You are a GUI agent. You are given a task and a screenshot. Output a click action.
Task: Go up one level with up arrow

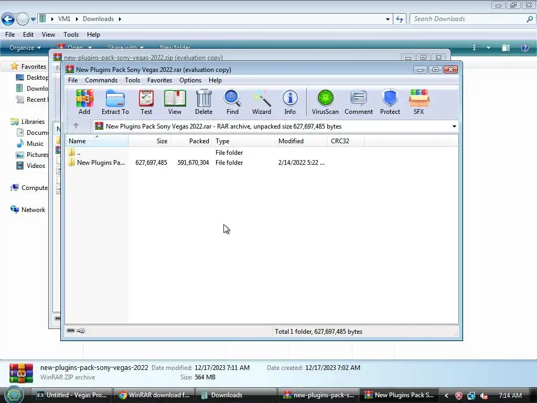tap(76, 126)
